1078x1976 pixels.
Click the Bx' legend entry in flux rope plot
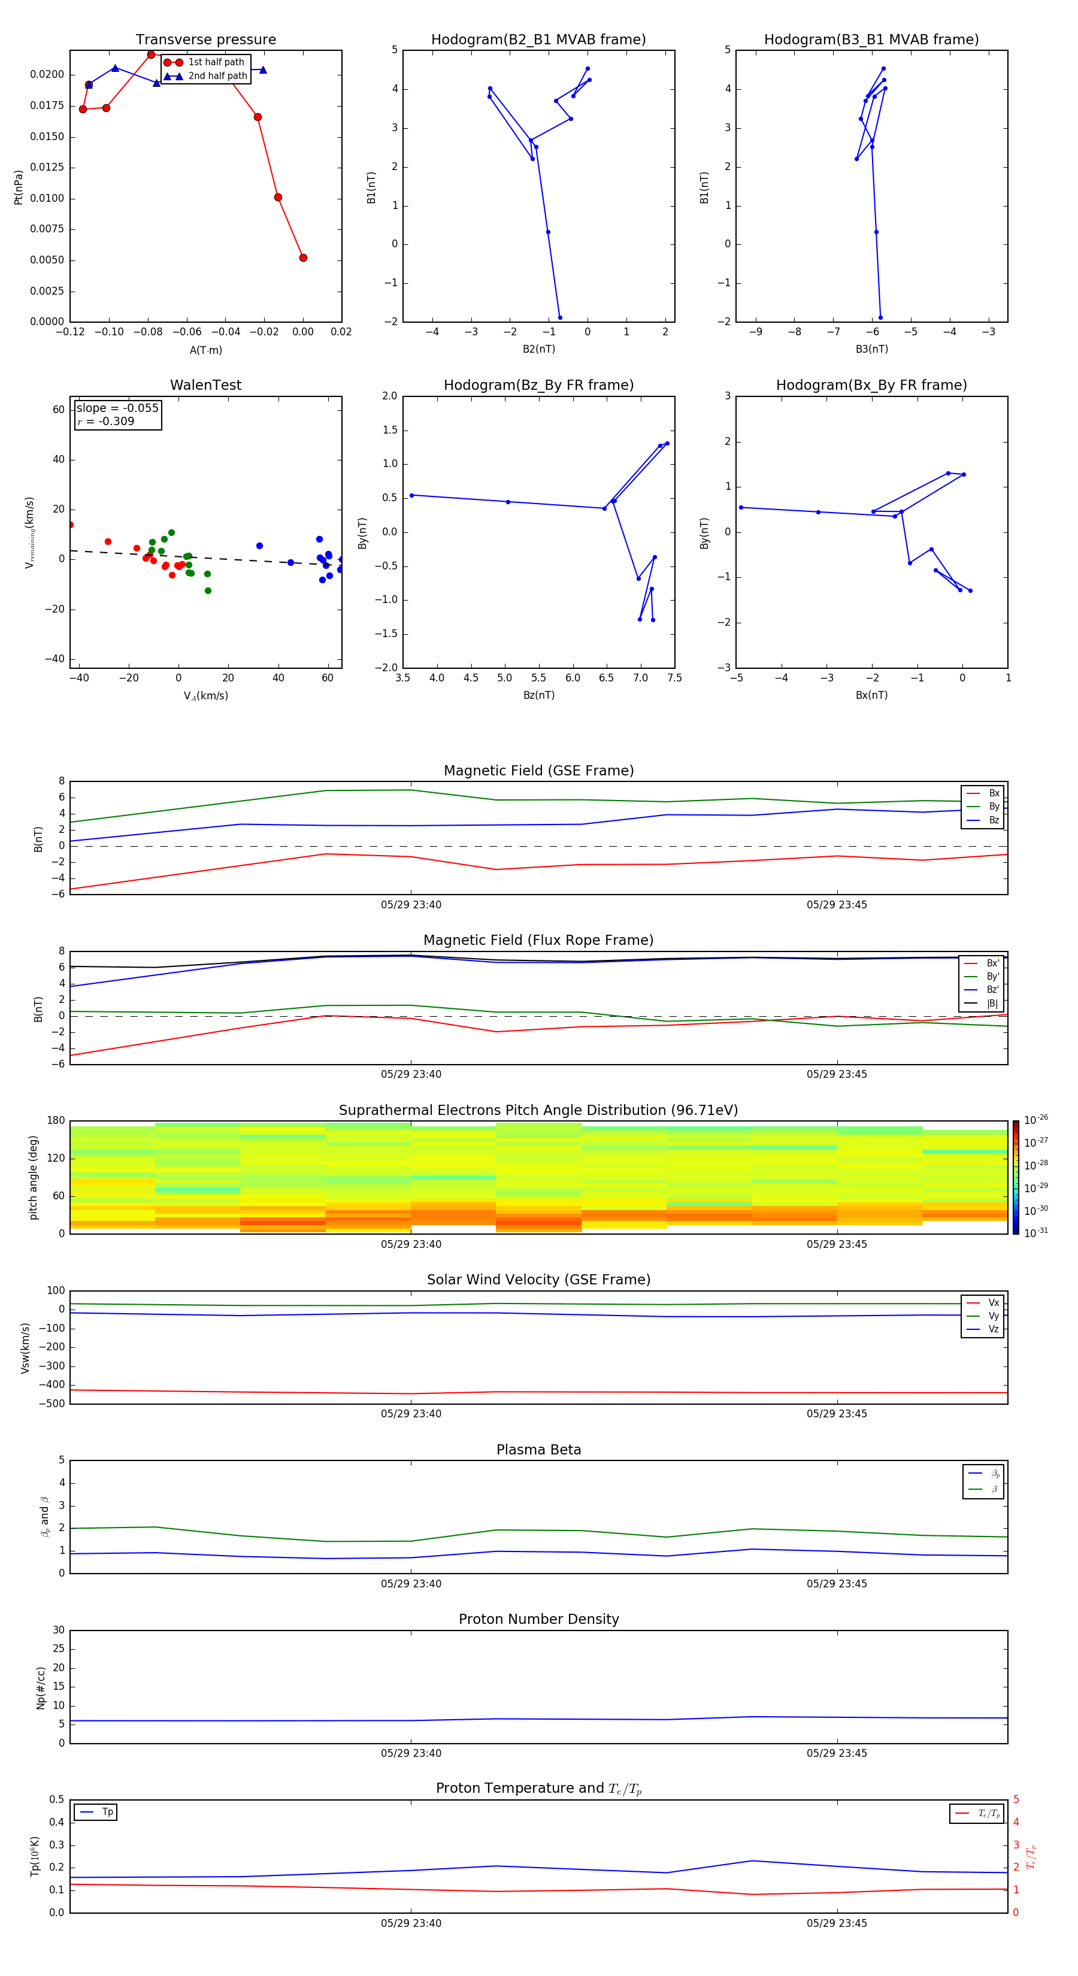tap(982, 963)
